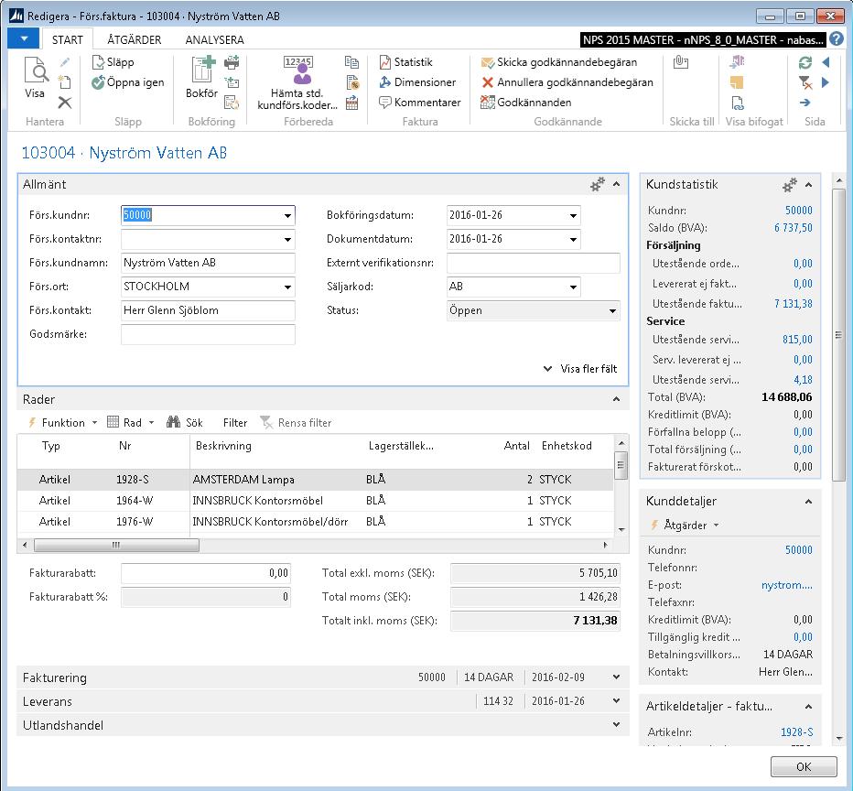Expand the Leverans section
Viewport: 853px width, 791px height.
[x=616, y=700]
